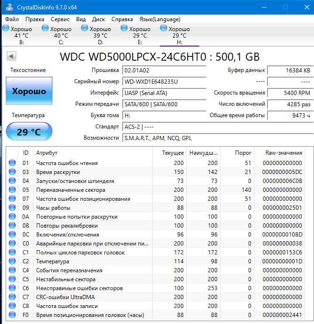Select the Часы работы row text
314x324 pixels.
[x=53, y=208]
